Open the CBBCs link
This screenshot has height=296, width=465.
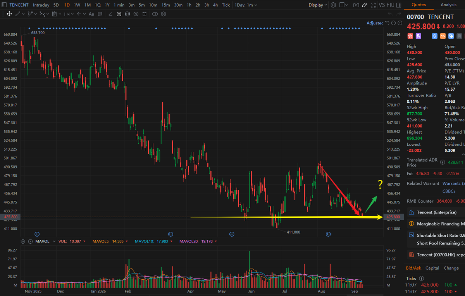pyautogui.click(x=449, y=191)
